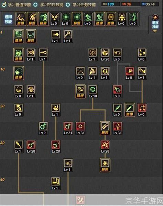
Task: Select the red claw slash Lv 31 skill
Action: 117,128
